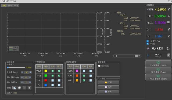
Task: Start recording with the play button
Action: click(x=19, y=88)
